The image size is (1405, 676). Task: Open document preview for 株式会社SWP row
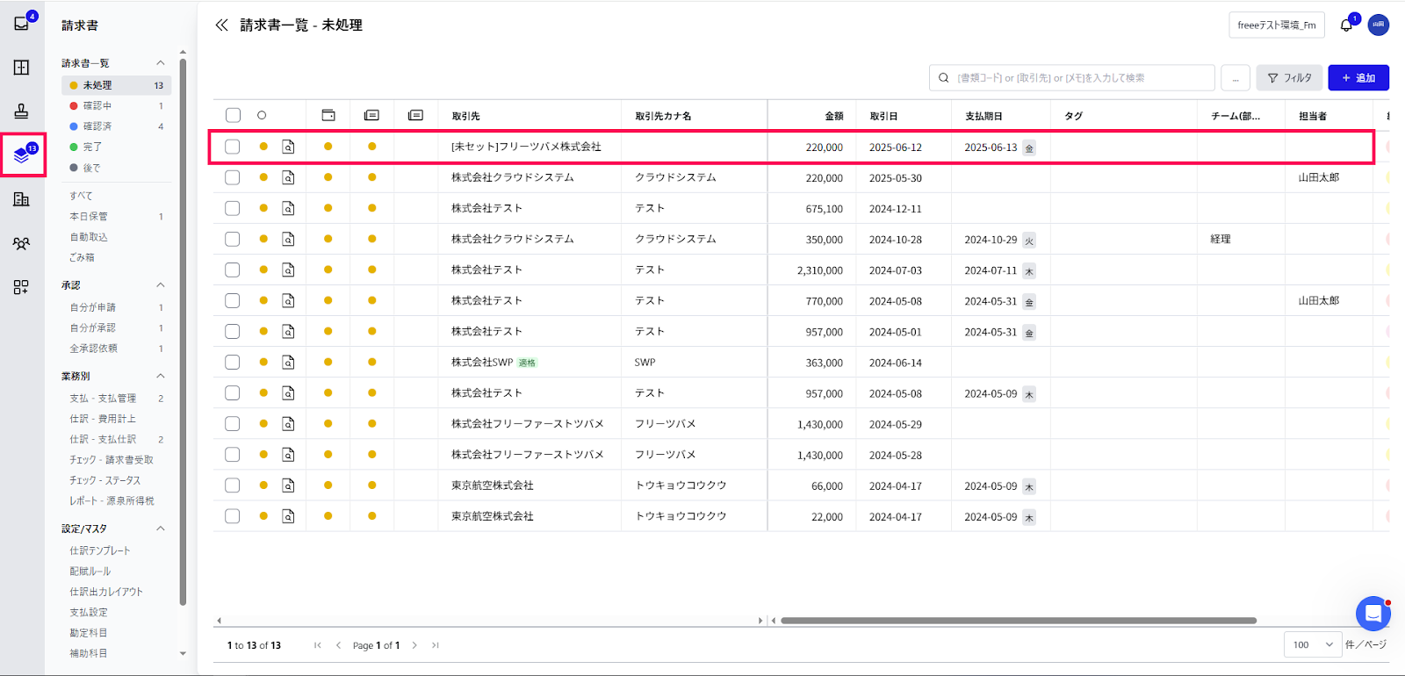(288, 362)
